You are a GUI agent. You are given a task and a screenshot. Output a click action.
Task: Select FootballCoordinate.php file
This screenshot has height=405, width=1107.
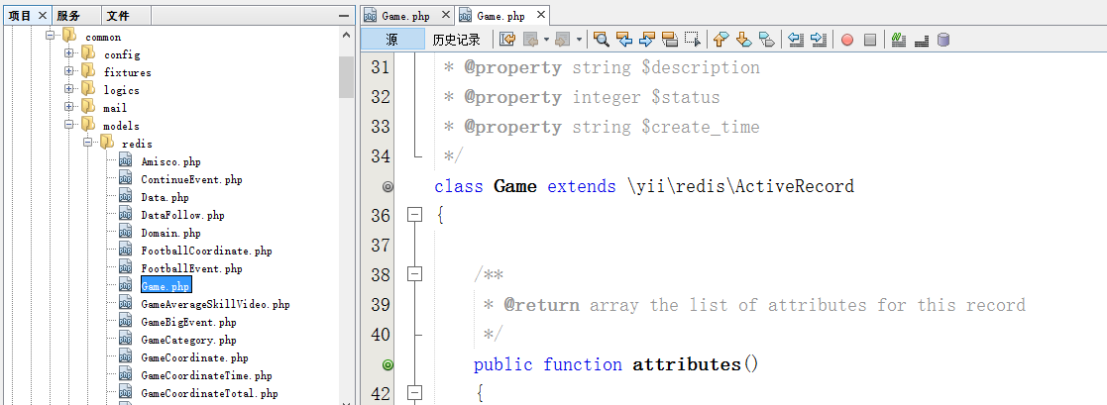(x=206, y=251)
